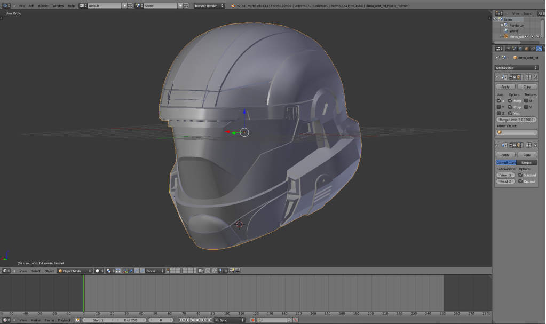
Task: Remove the Mirror modifier with X icon
Action: point(535,77)
